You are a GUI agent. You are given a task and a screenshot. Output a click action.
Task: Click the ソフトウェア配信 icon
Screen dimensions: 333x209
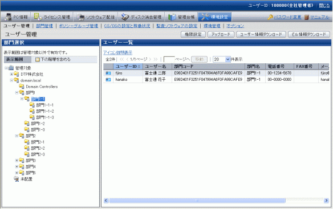point(80,17)
